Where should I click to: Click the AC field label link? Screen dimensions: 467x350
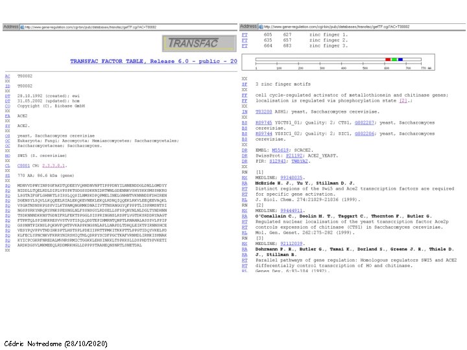7,76
